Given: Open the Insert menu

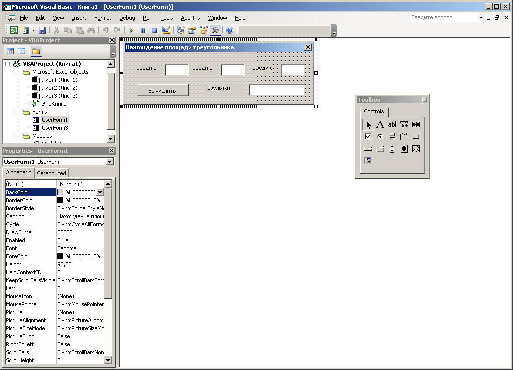Looking at the screenshot, I should coord(79,18).
